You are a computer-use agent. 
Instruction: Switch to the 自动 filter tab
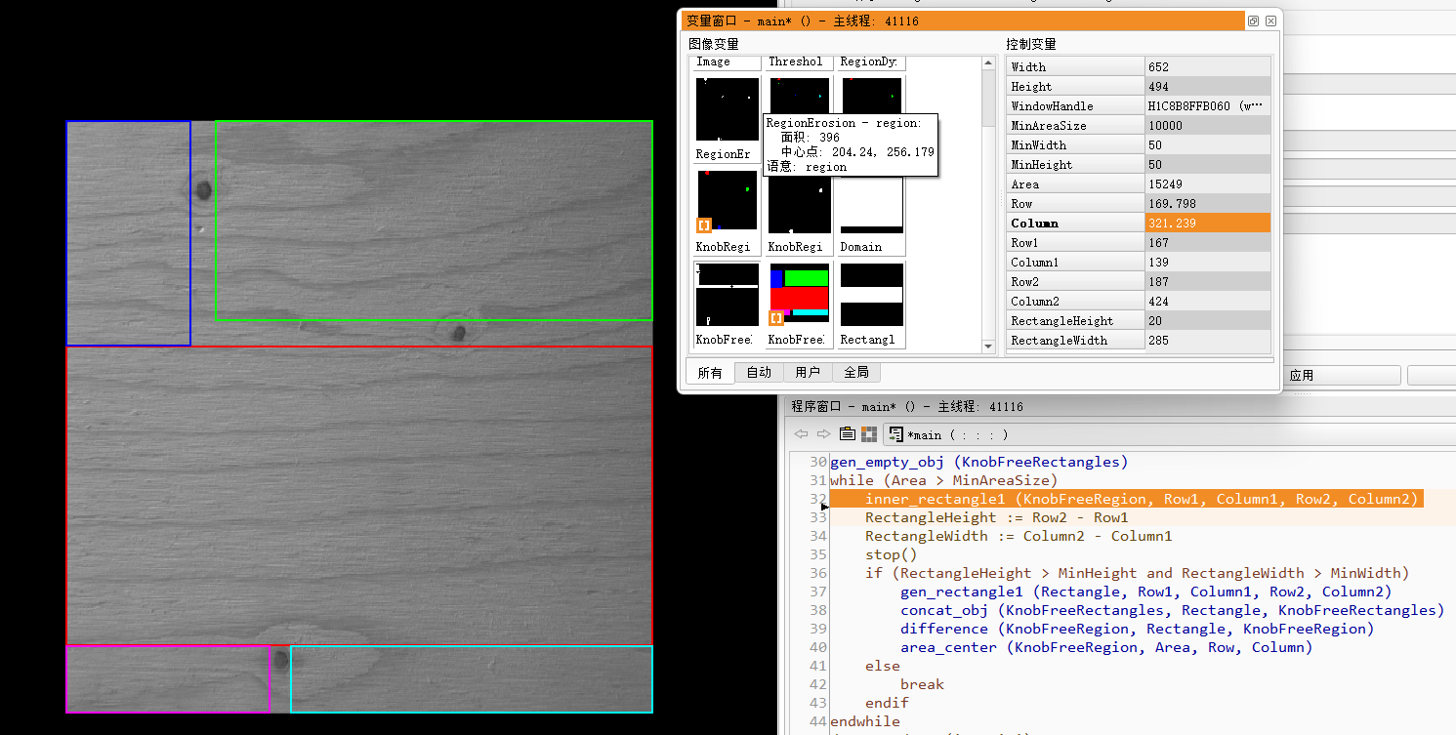pyautogui.click(x=759, y=372)
